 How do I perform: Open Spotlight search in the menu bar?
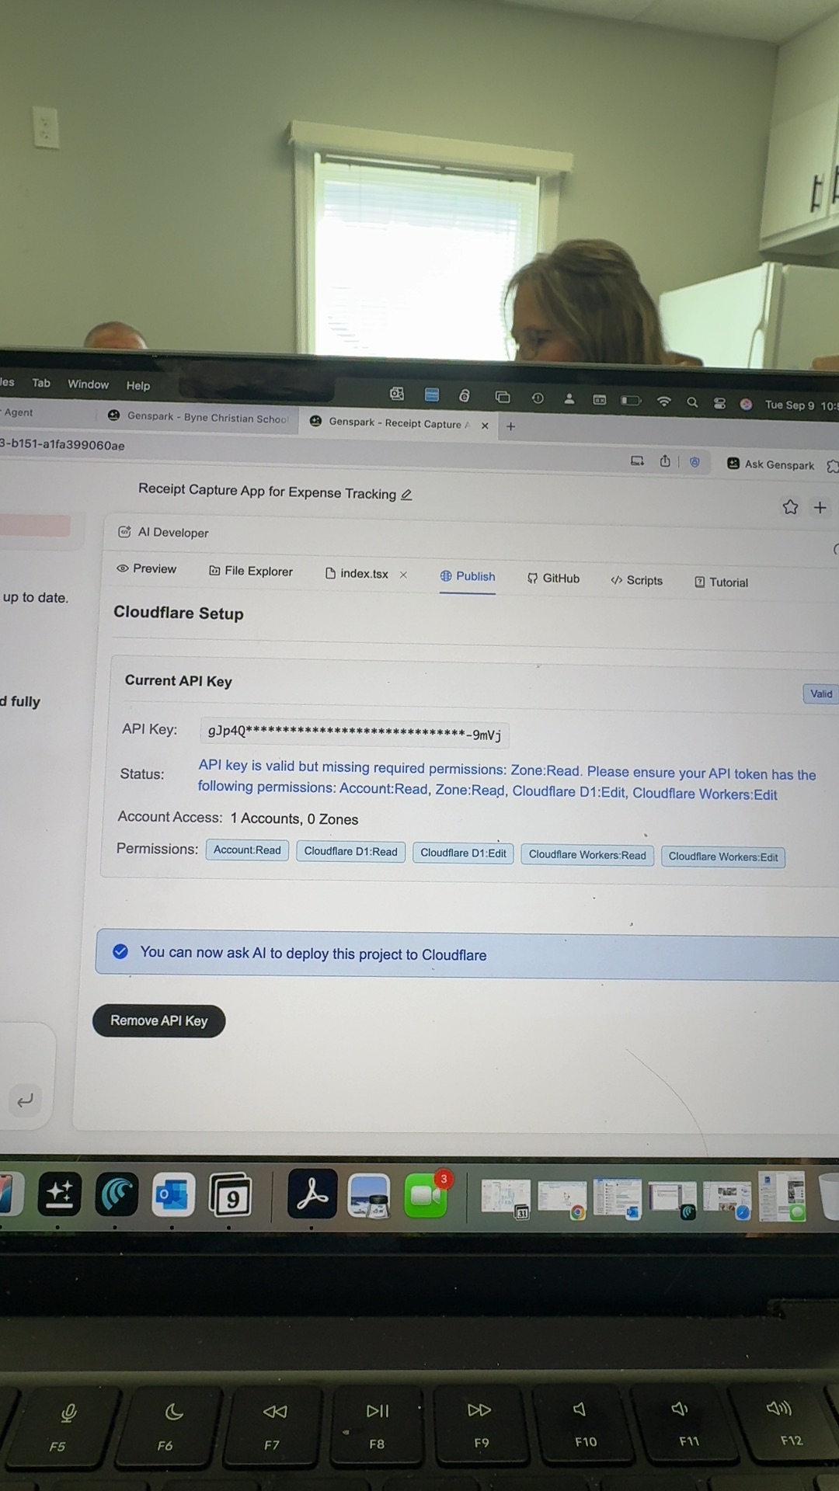tap(692, 402)
